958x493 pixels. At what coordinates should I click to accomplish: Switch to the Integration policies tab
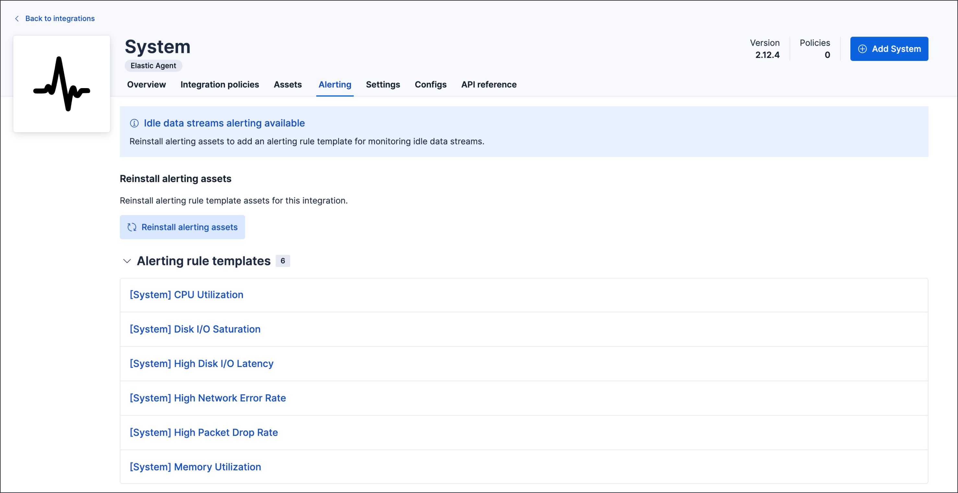point(219,85)
